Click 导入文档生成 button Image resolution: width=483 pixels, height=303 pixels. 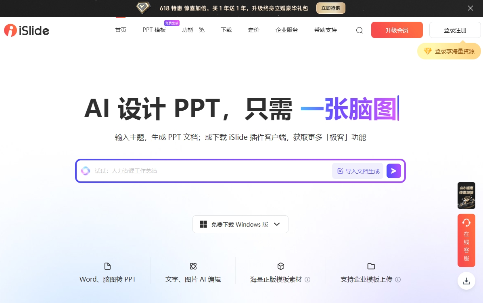358,171
